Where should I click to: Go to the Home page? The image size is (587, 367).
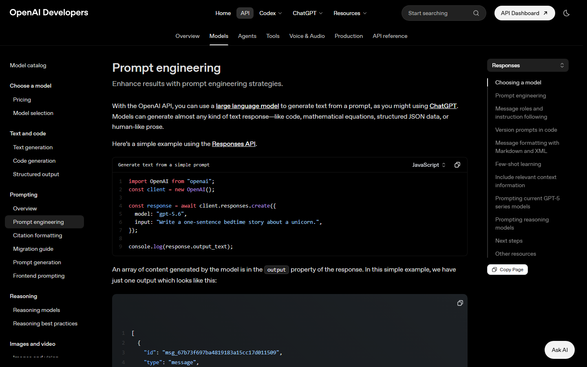223,13
